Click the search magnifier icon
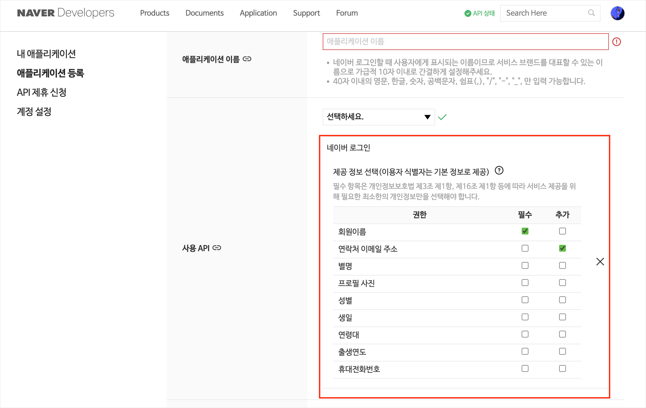Screen dimensions: 646x408 tap(591, 13)
